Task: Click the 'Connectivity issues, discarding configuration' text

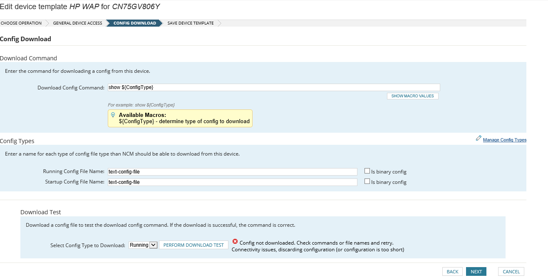Action: point(318,250)
